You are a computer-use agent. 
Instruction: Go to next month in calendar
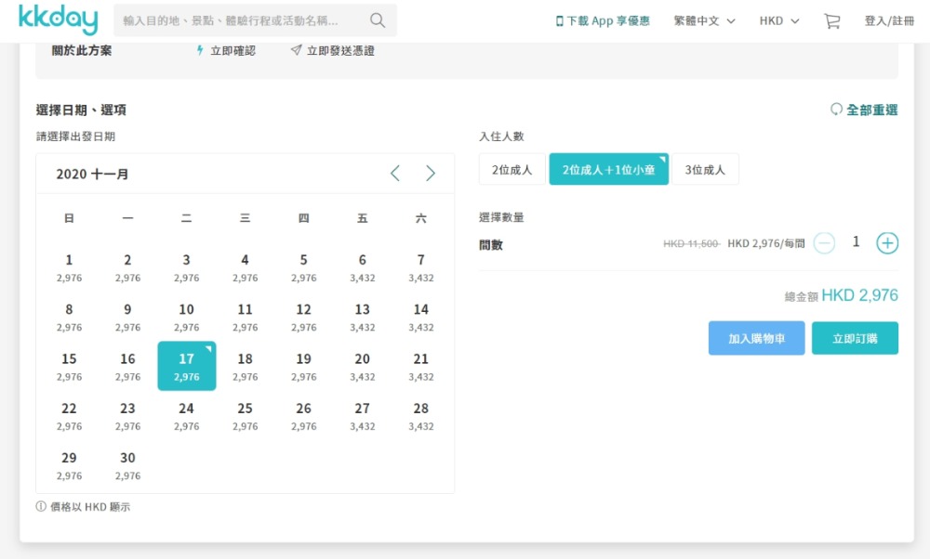(431, 174)
